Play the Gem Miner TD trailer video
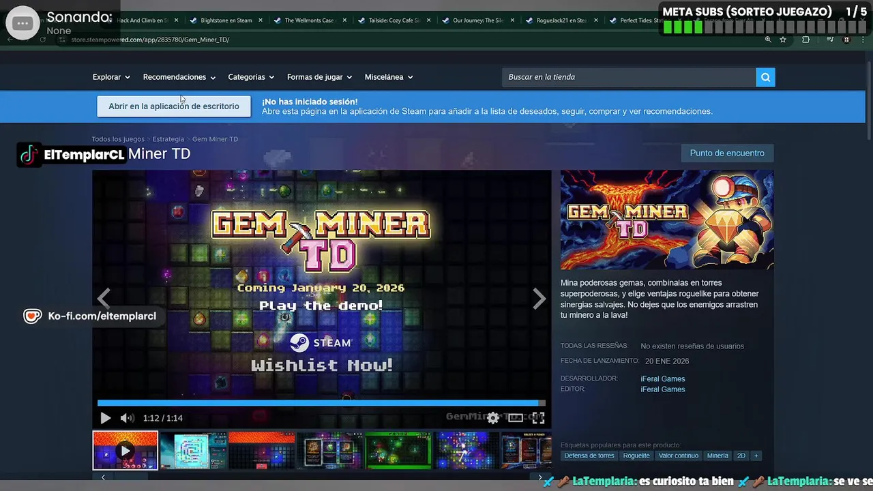The image size is (873, 491). (x=105, y=418)
